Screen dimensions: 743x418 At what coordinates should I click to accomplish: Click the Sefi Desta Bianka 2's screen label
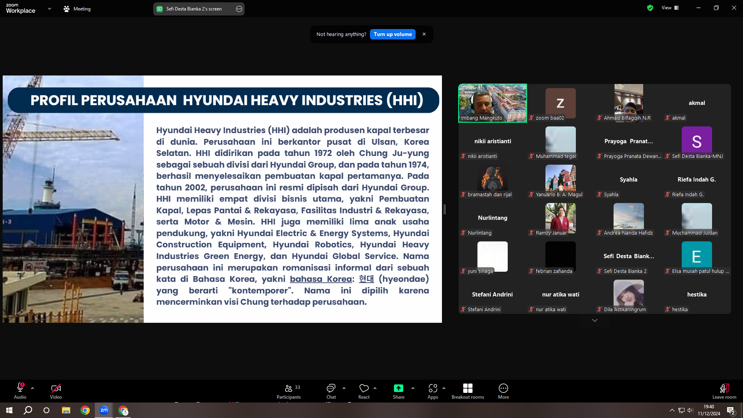click(x=194, y=9)
